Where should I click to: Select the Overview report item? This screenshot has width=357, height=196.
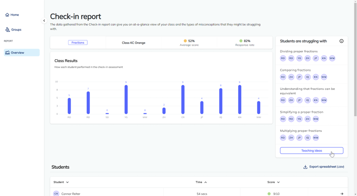tap(22, 52)
